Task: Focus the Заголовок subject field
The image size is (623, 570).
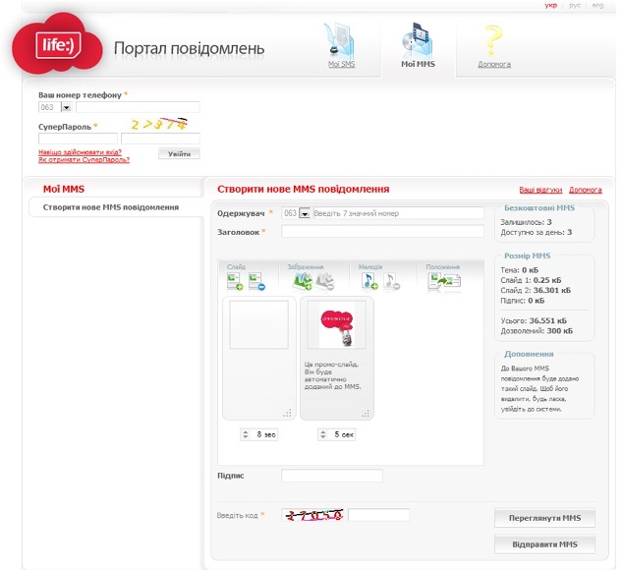Action: pos(382,231)
